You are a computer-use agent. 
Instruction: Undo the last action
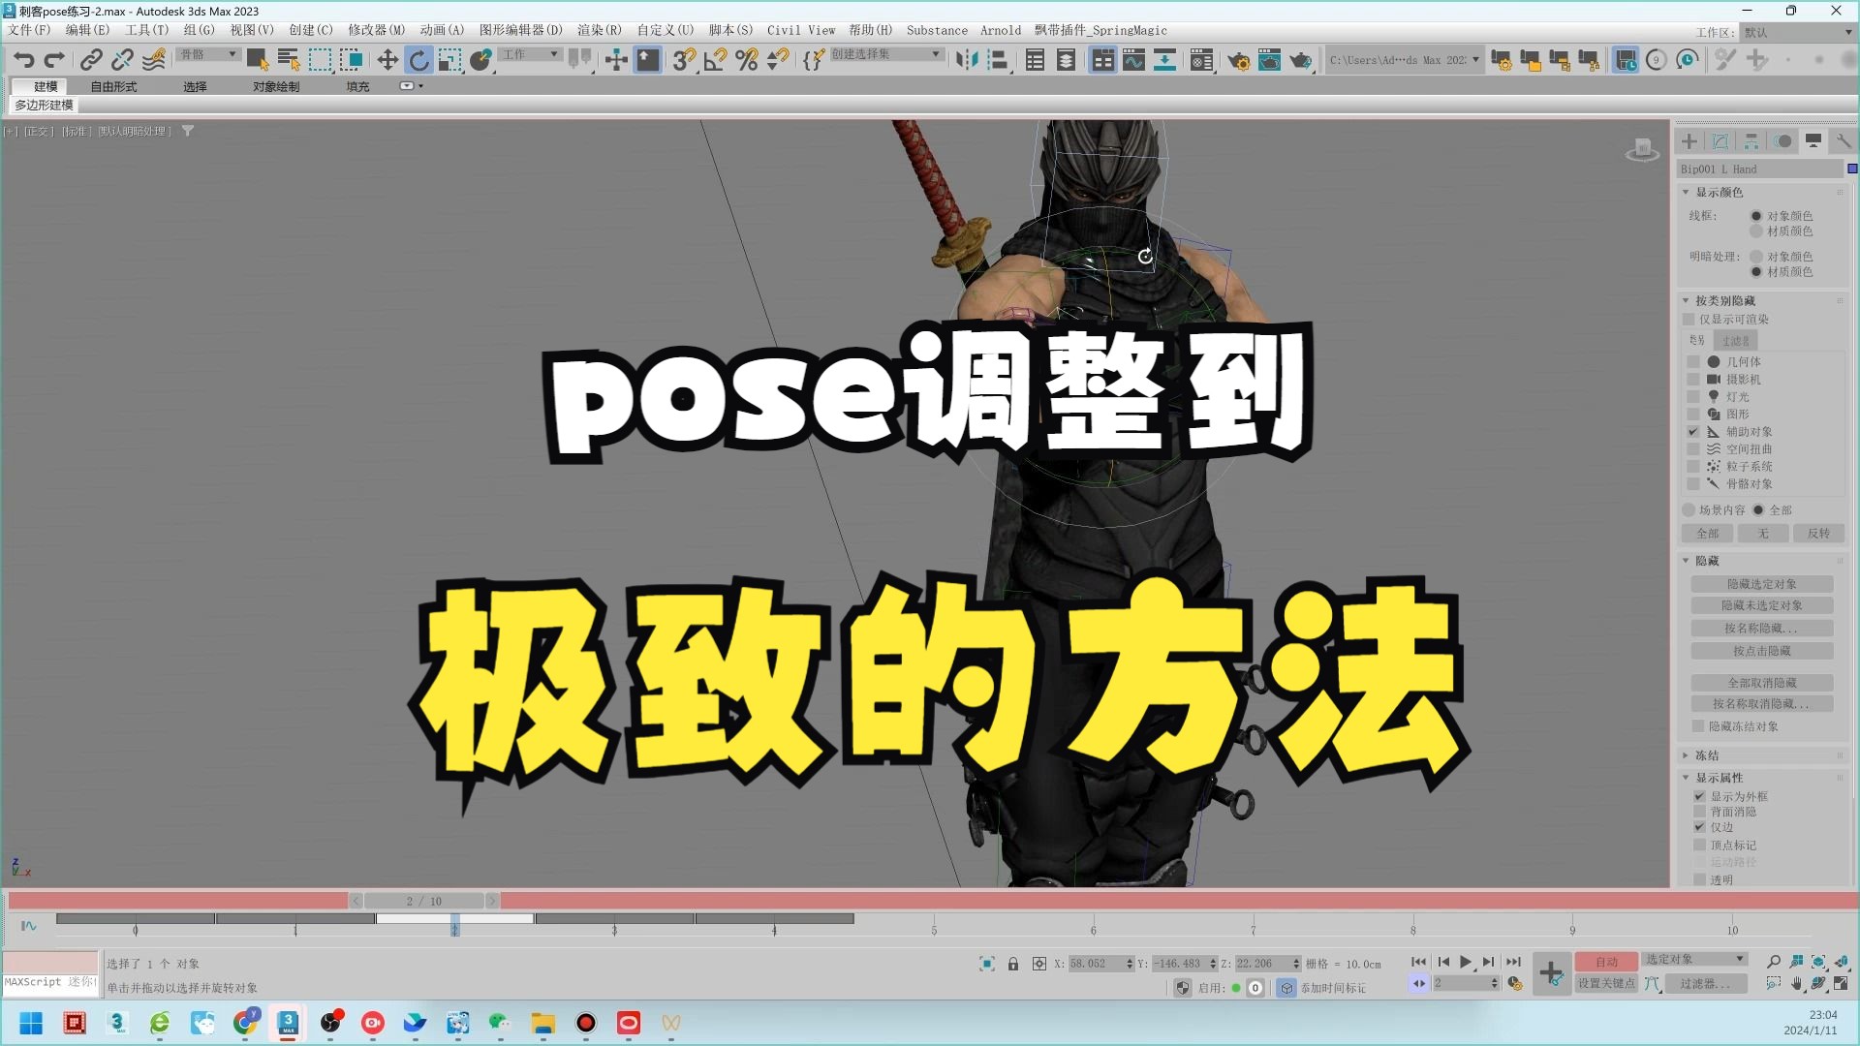[x=24, y=60]
